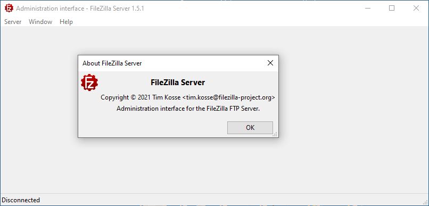Click the About dialog resize grip
This screenshot has width=429, height=206.
click(x=275, y=134)
